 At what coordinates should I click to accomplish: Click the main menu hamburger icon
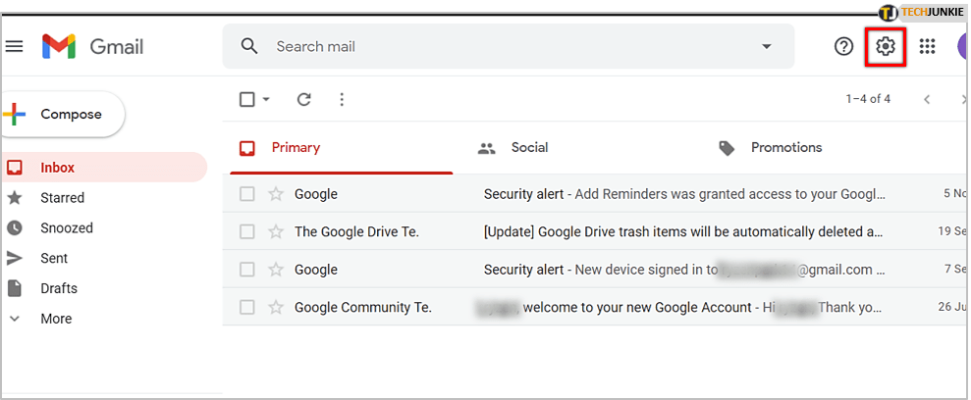[x=15, y=46]
